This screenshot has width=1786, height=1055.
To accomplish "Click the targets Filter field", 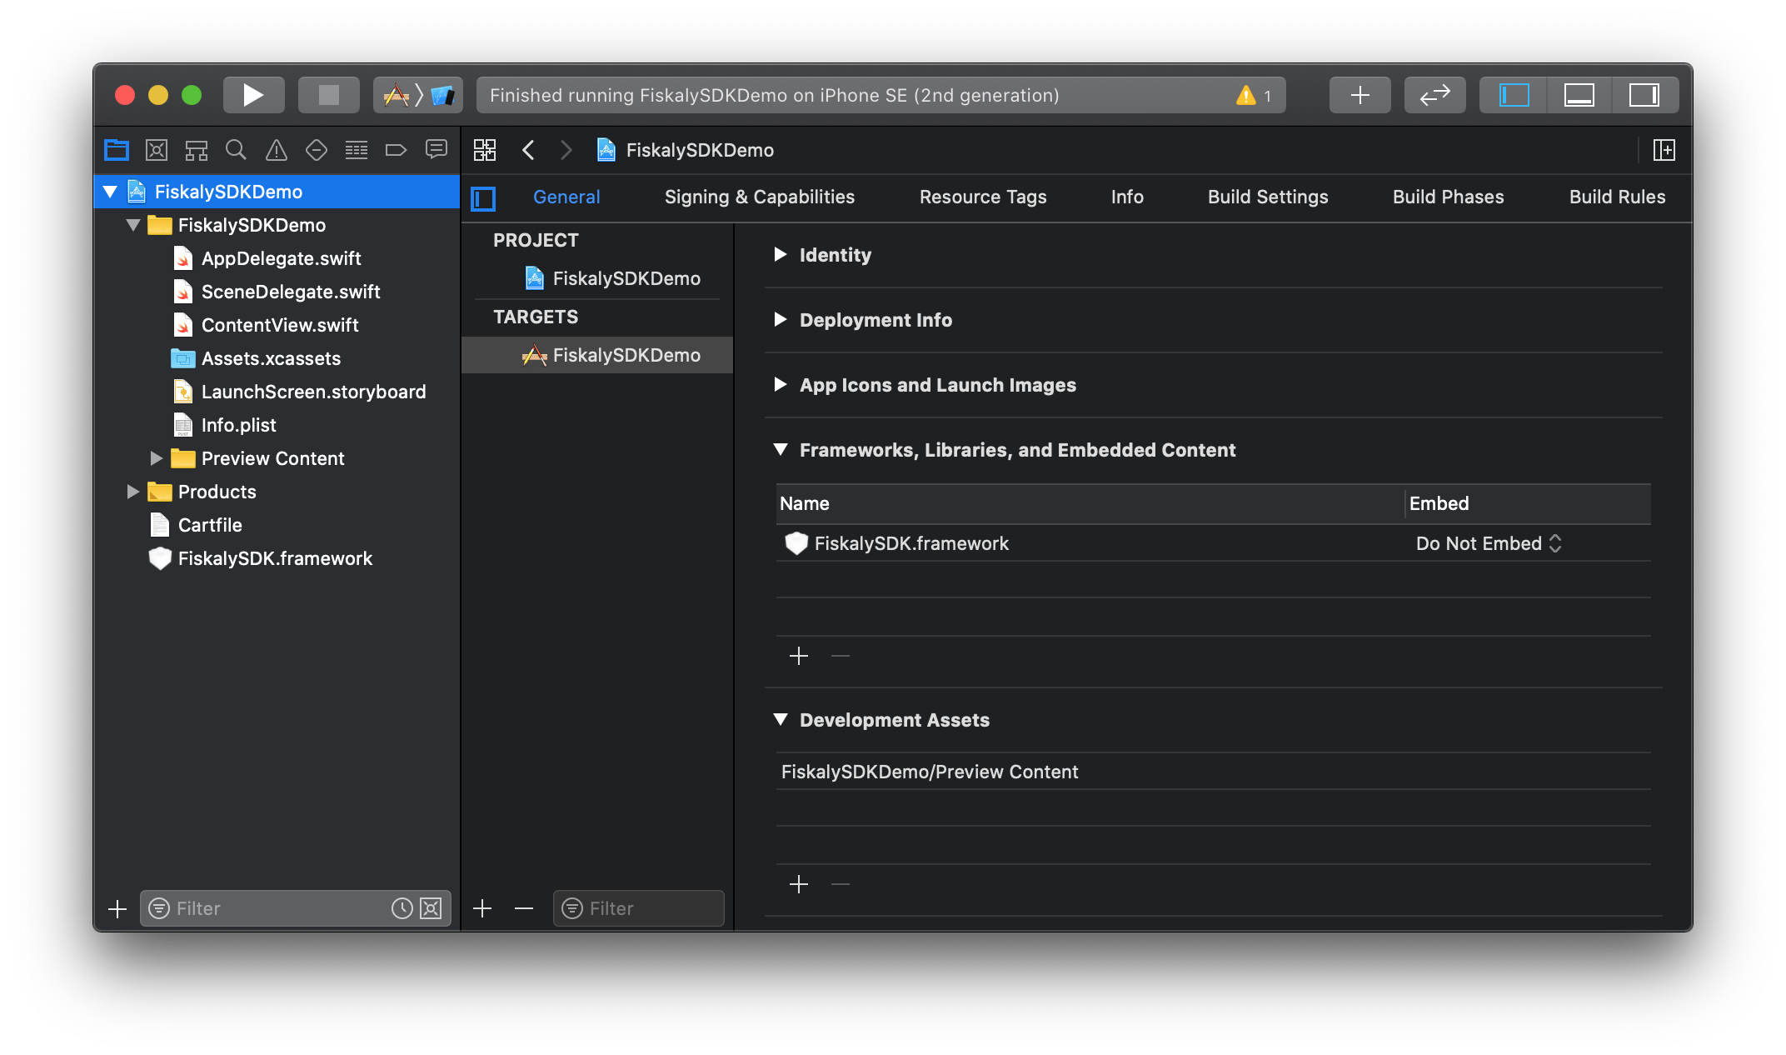I will click(650, 908).
